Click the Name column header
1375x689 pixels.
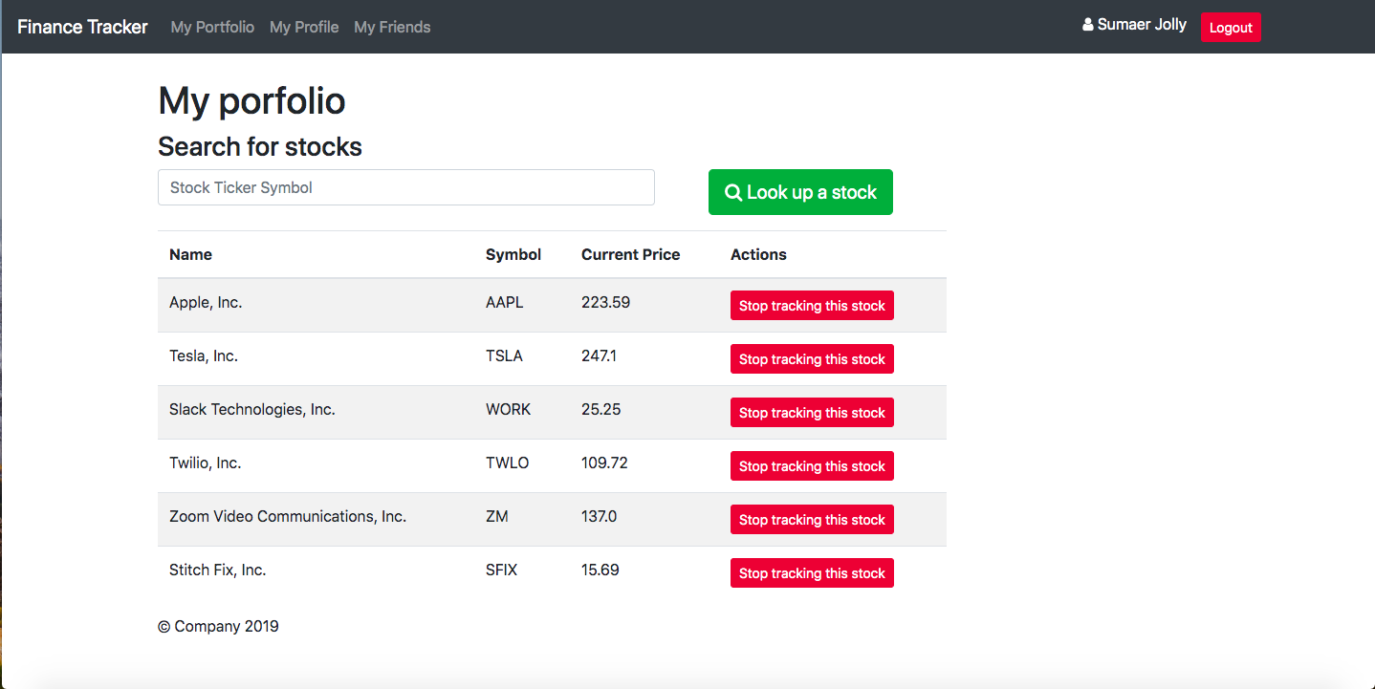tap(190, 254)
